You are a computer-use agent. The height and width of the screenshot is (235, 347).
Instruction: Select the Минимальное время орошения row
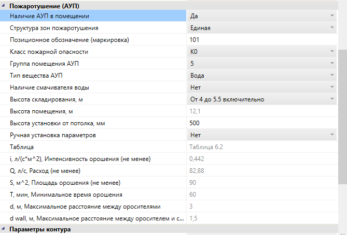click(169, 195)
